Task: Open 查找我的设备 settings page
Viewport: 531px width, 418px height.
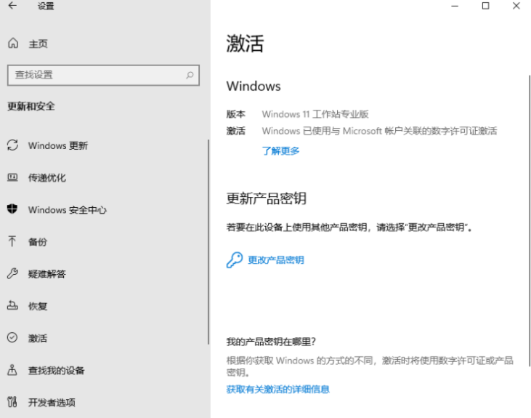Action: click(x=56, y=370)
